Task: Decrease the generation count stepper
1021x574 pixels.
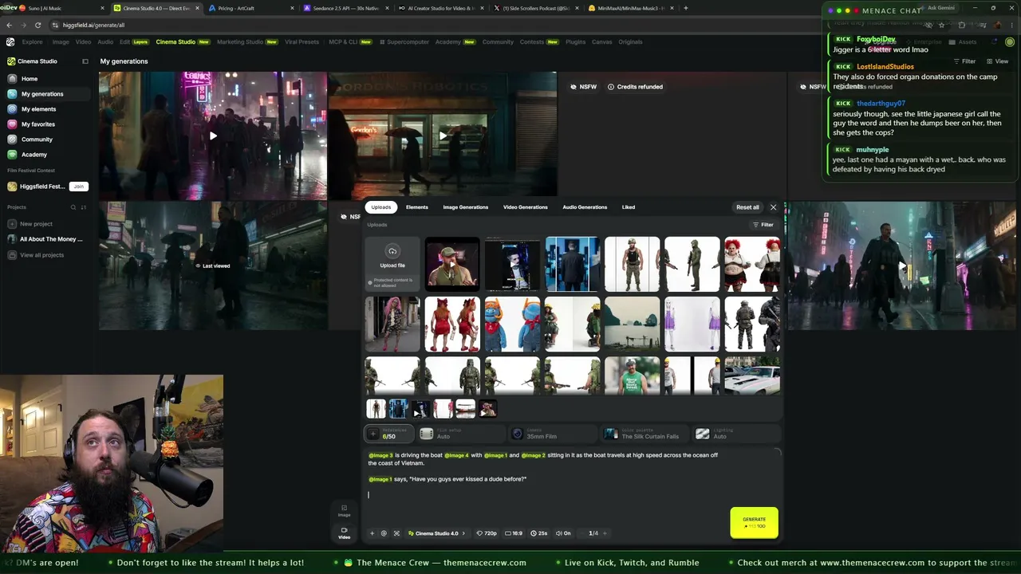Action: 581,533
